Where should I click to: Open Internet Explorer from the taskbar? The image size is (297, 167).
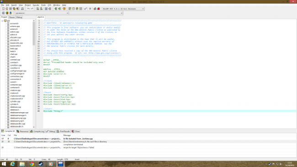point(12,164)
